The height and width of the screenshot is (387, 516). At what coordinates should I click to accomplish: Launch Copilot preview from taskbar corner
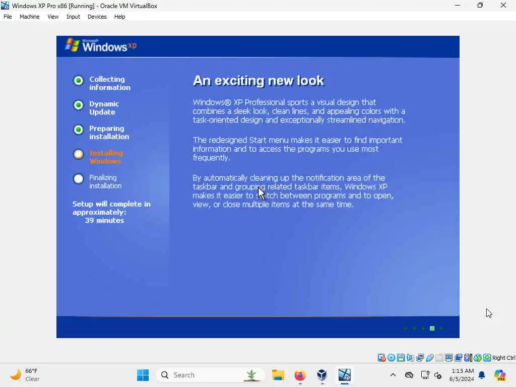click(x=500, y=375)
